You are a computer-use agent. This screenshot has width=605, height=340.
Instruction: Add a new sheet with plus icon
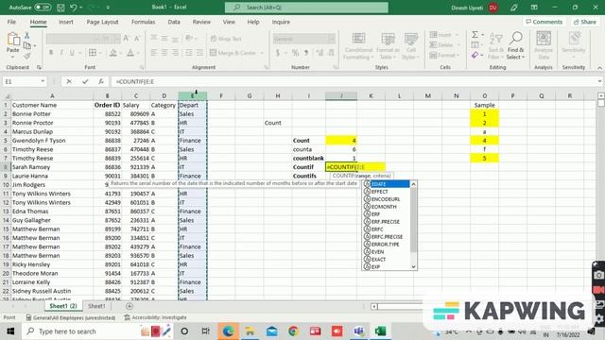click(x=130, y=306)
